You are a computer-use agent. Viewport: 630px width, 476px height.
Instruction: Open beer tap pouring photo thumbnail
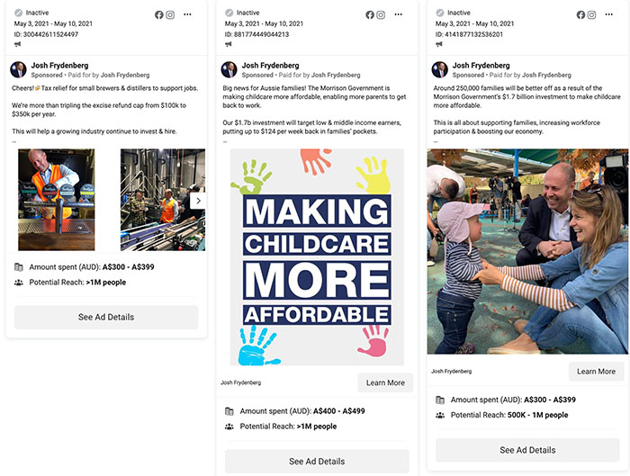(56, 200)
